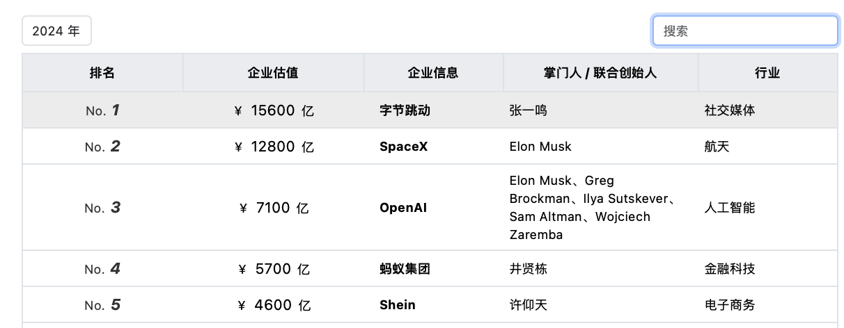Click the 搜索 search input field
Image resolution: width=844 pixels, height=328 pixels.
point(744,31)
